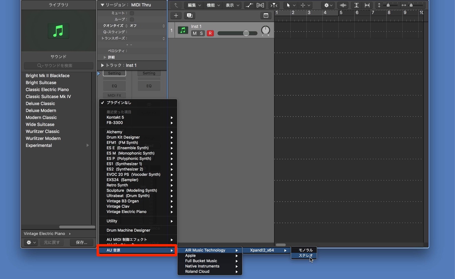Open the Alchemy submenu
The height and width of the screenshot is (279, 455).
(138, 132)
